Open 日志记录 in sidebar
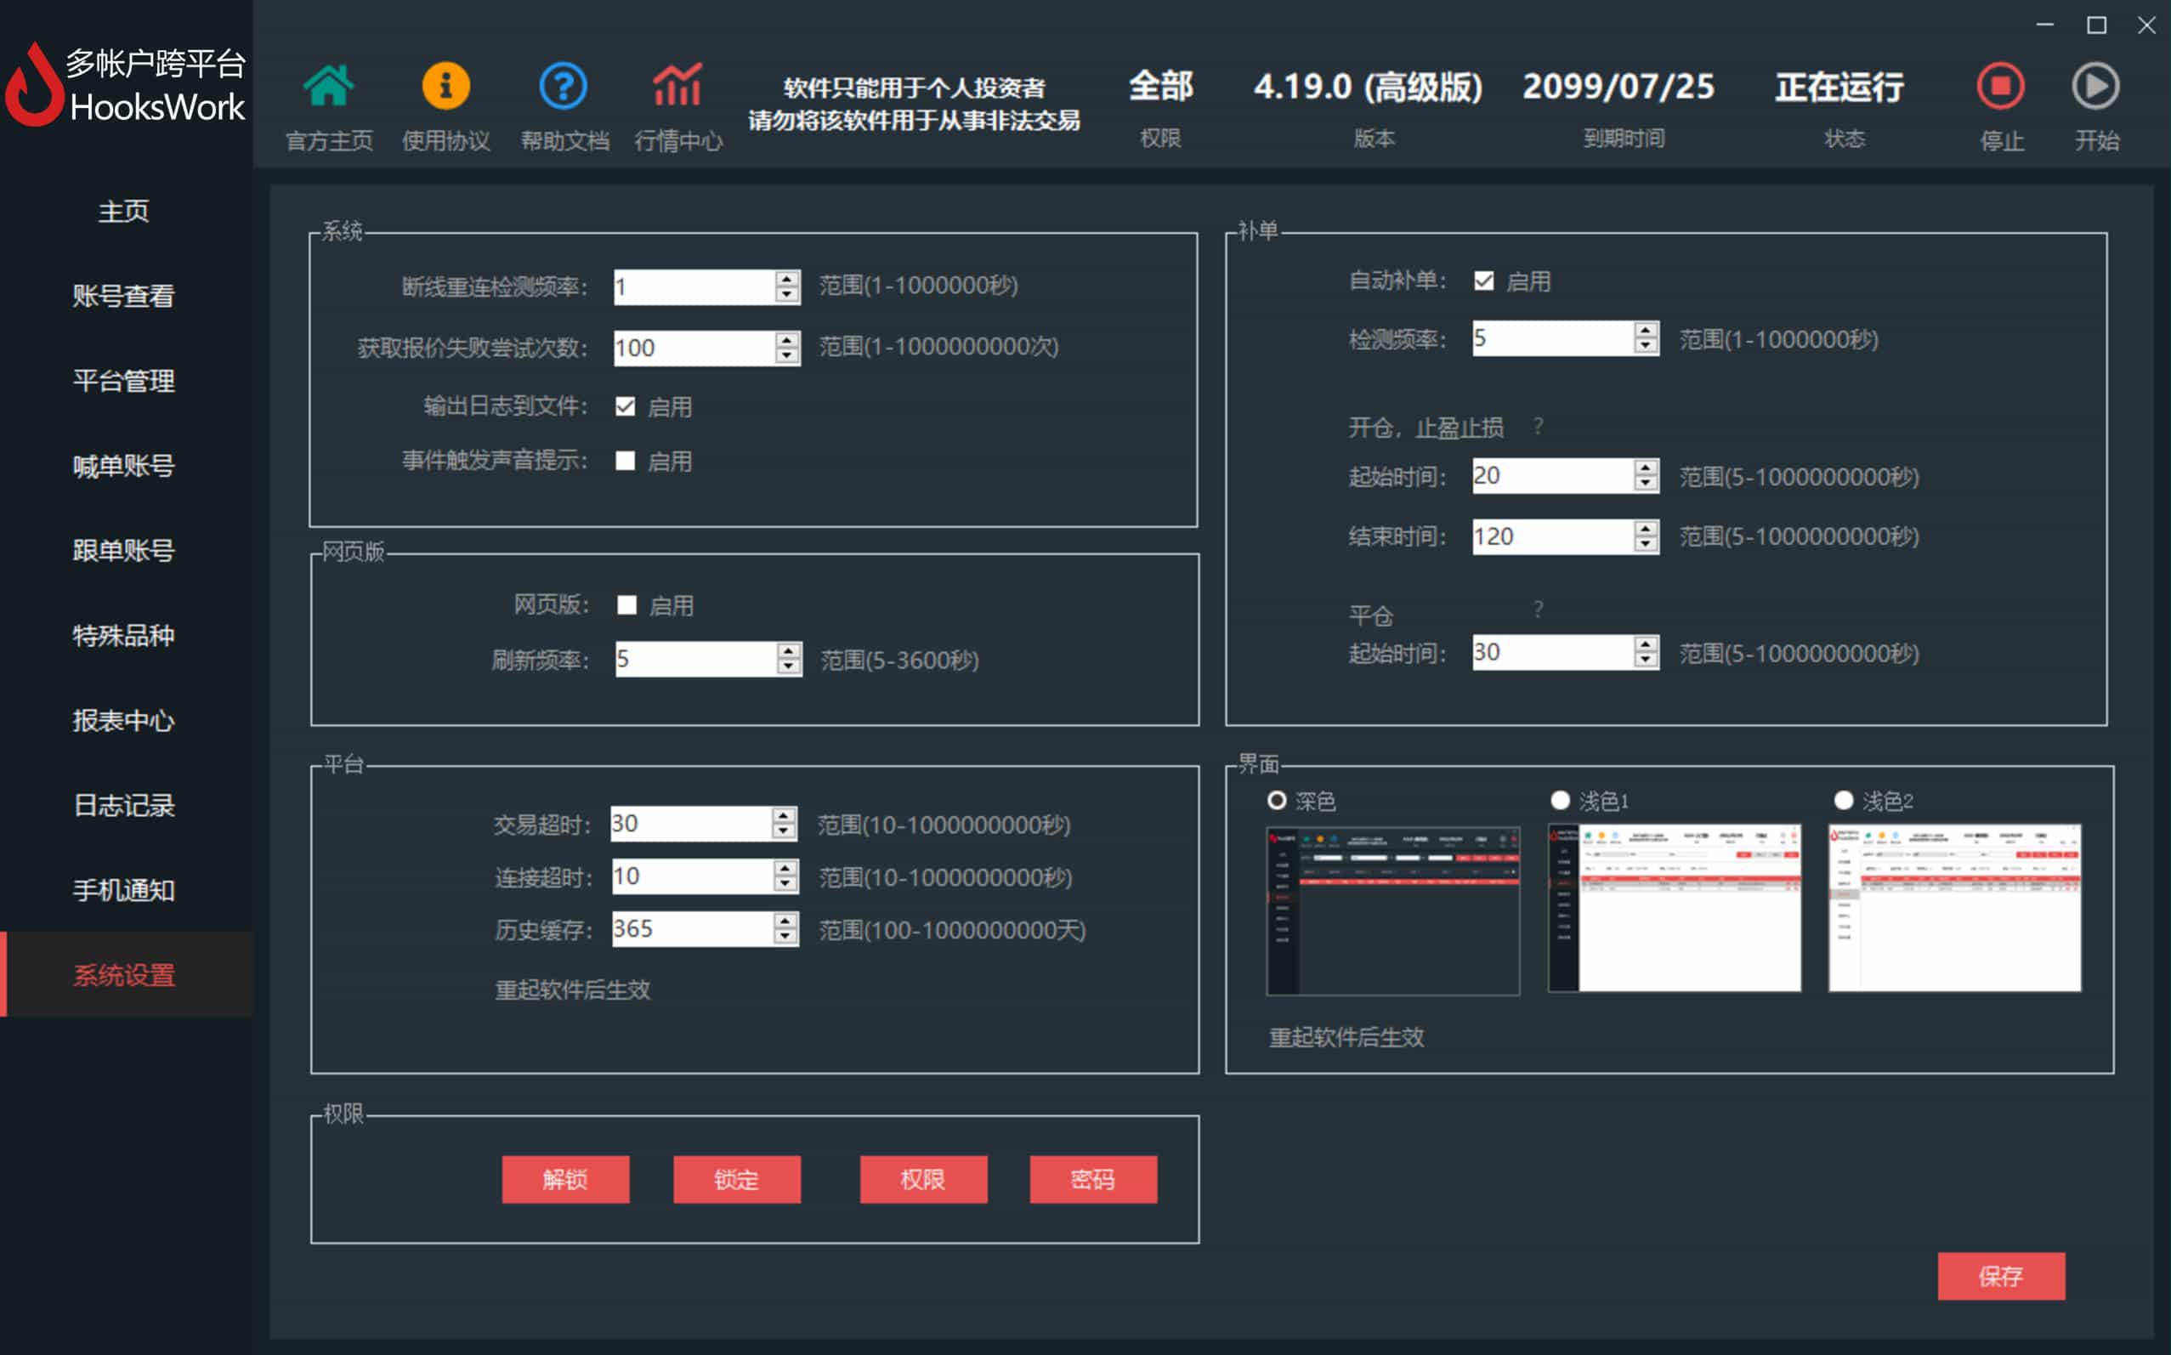 coord(123,806)
